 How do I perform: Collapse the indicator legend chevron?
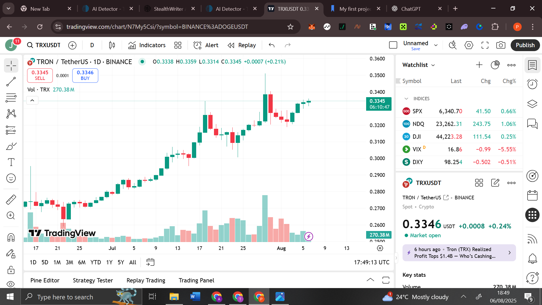coord(32,100)
